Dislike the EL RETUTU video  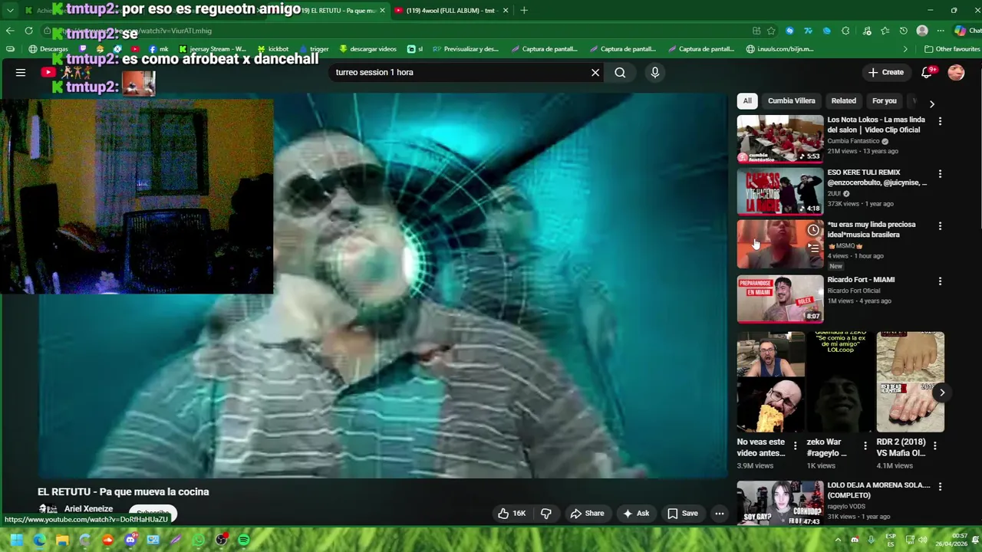[x=546, y=514]
